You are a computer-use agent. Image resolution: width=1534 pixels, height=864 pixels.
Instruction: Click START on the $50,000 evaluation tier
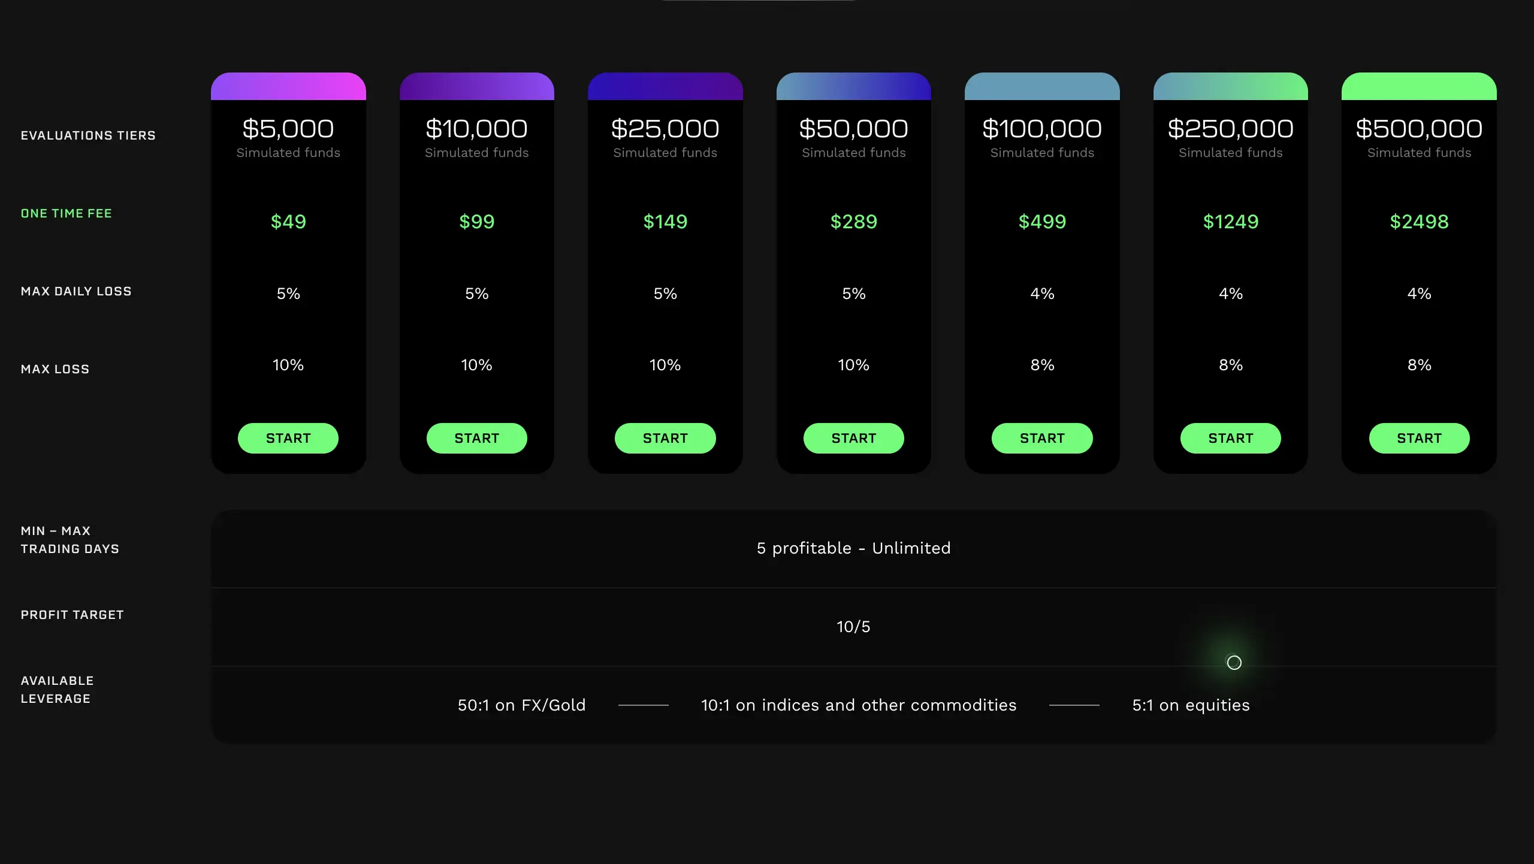tap(853, 438)
